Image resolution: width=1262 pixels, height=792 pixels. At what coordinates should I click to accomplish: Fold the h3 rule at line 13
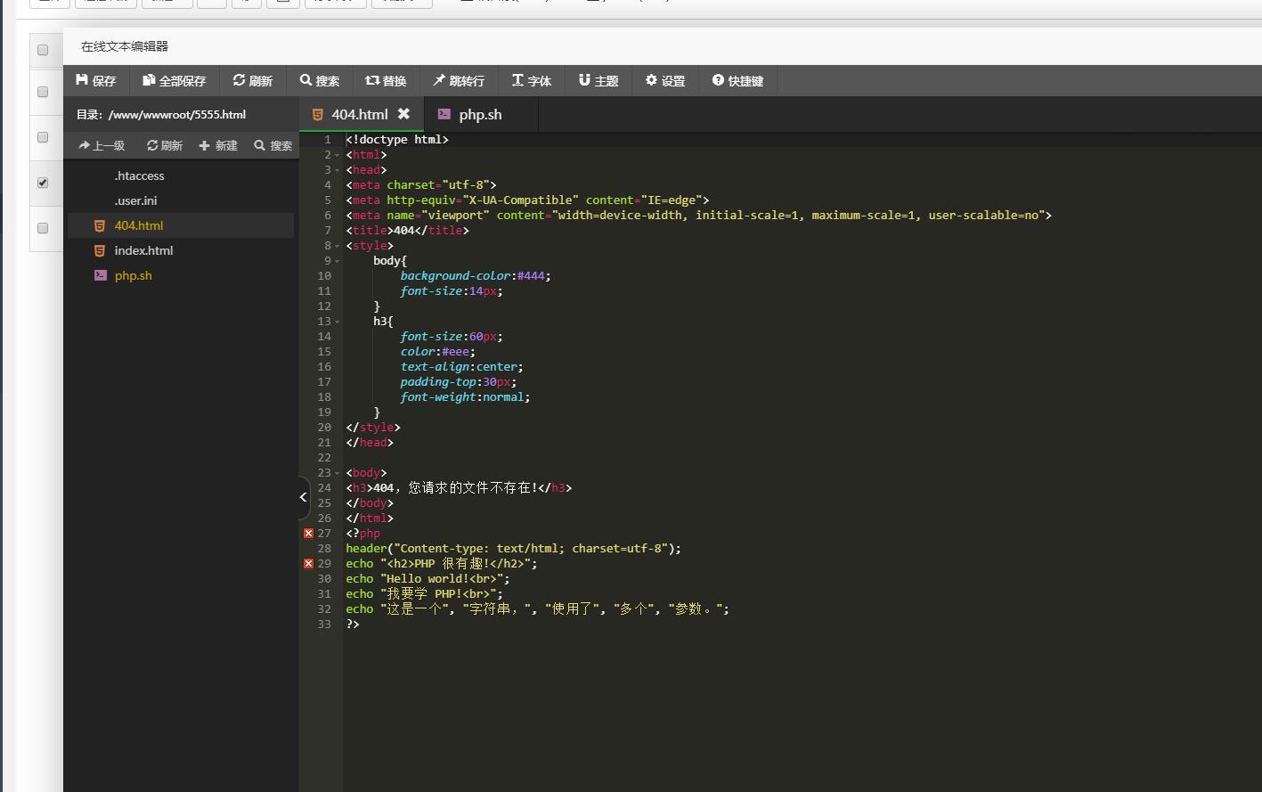[x=338, y=322]
